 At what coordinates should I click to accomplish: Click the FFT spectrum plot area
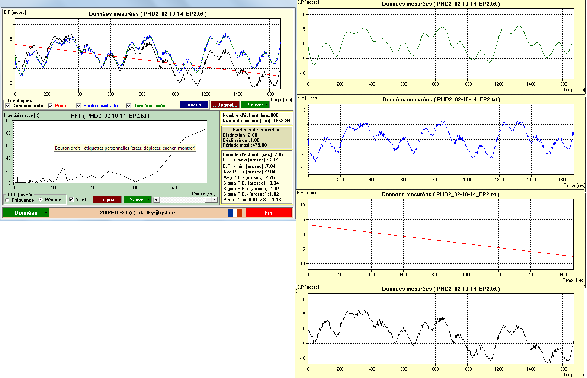110,151
